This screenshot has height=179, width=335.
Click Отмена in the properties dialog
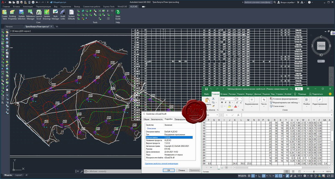pyautogui.click(x=181, y=170)
